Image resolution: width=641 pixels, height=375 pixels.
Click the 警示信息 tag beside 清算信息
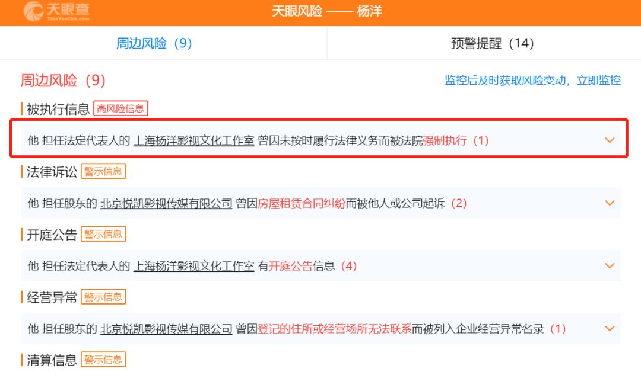(103, 360)
